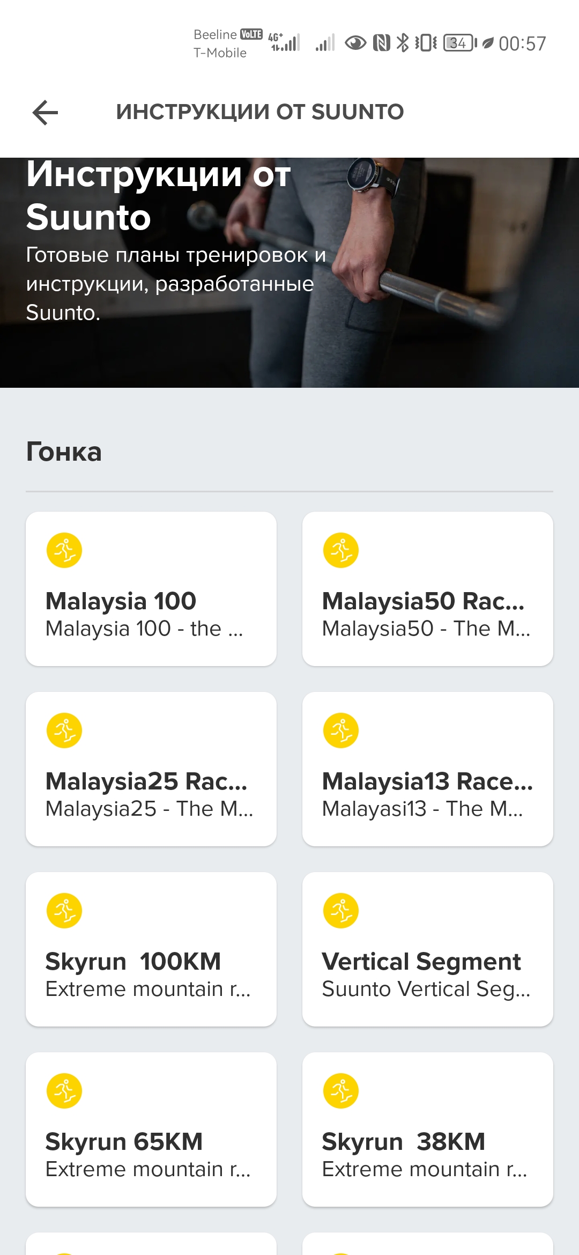Open the Skyrun 38KM guide title

click(403, 1142)
